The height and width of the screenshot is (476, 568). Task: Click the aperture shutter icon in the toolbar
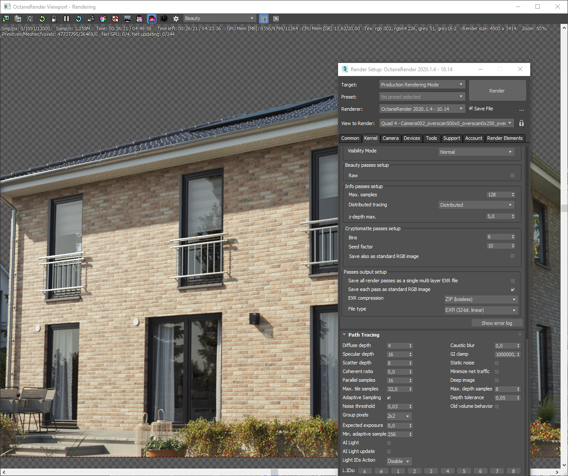pyautogui.click(x=176, y=19)
